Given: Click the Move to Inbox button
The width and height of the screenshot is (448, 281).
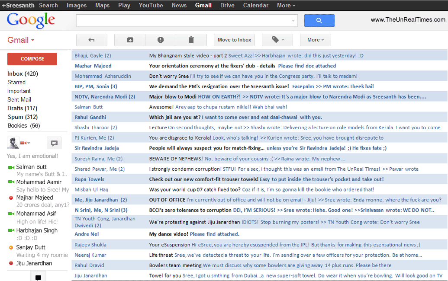Looking at the screenshot, I should pos(234,40).
